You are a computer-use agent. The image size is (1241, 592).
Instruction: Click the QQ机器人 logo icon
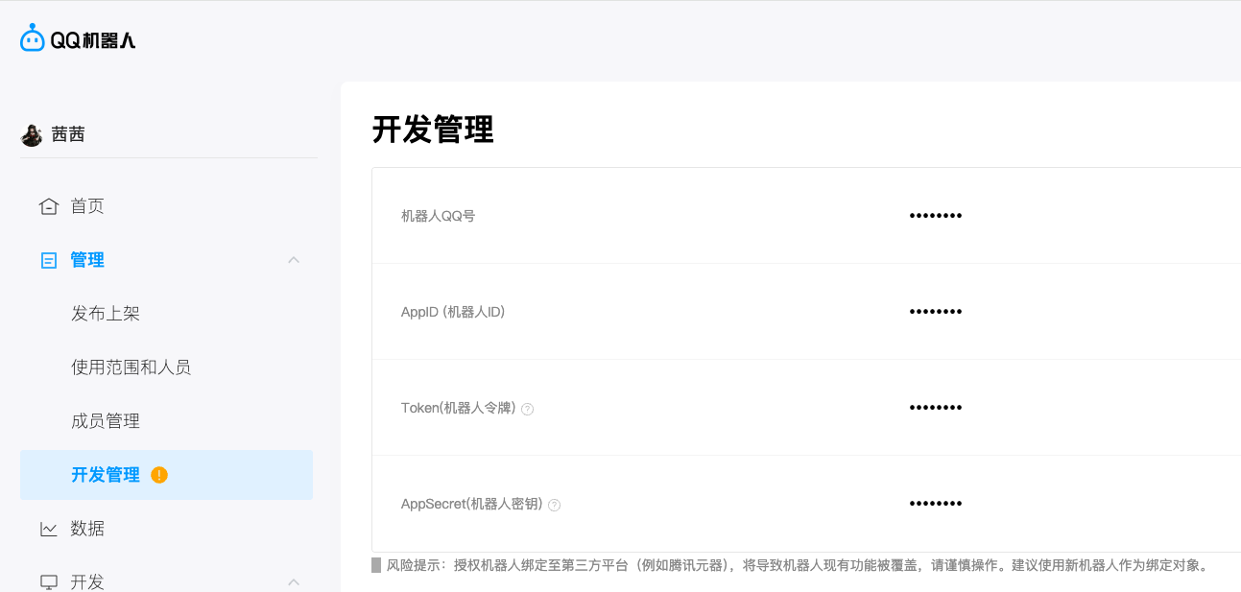point(30,37)
